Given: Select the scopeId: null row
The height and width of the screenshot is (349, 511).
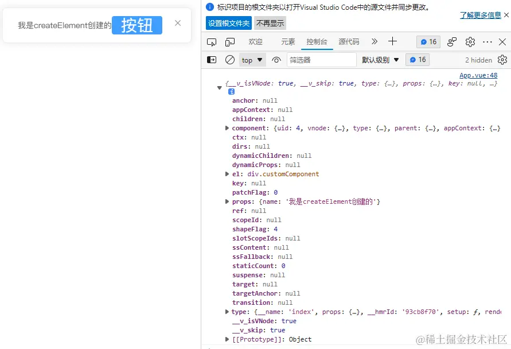Looking at the screenshot, I should pyautogui.click(x=256, y=220).
